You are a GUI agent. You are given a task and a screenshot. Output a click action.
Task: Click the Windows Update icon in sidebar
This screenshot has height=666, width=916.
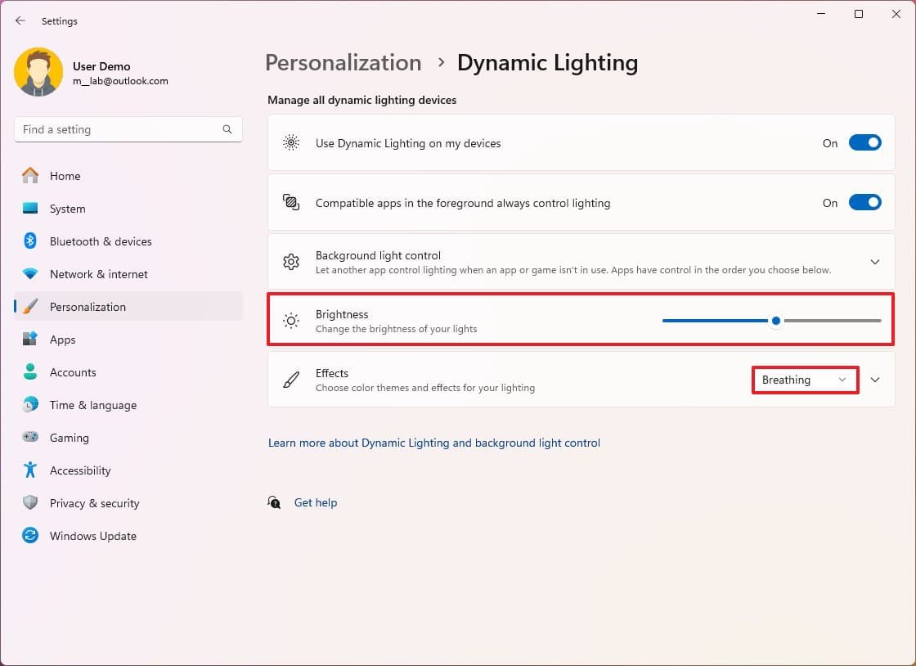[29, 536]
